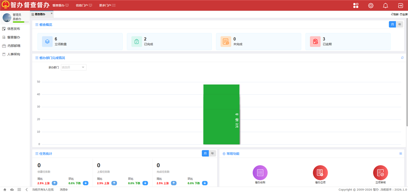Switch 督查概览 to 月 view
Screen dimensions: 408x192
click(x=392, y=24)
